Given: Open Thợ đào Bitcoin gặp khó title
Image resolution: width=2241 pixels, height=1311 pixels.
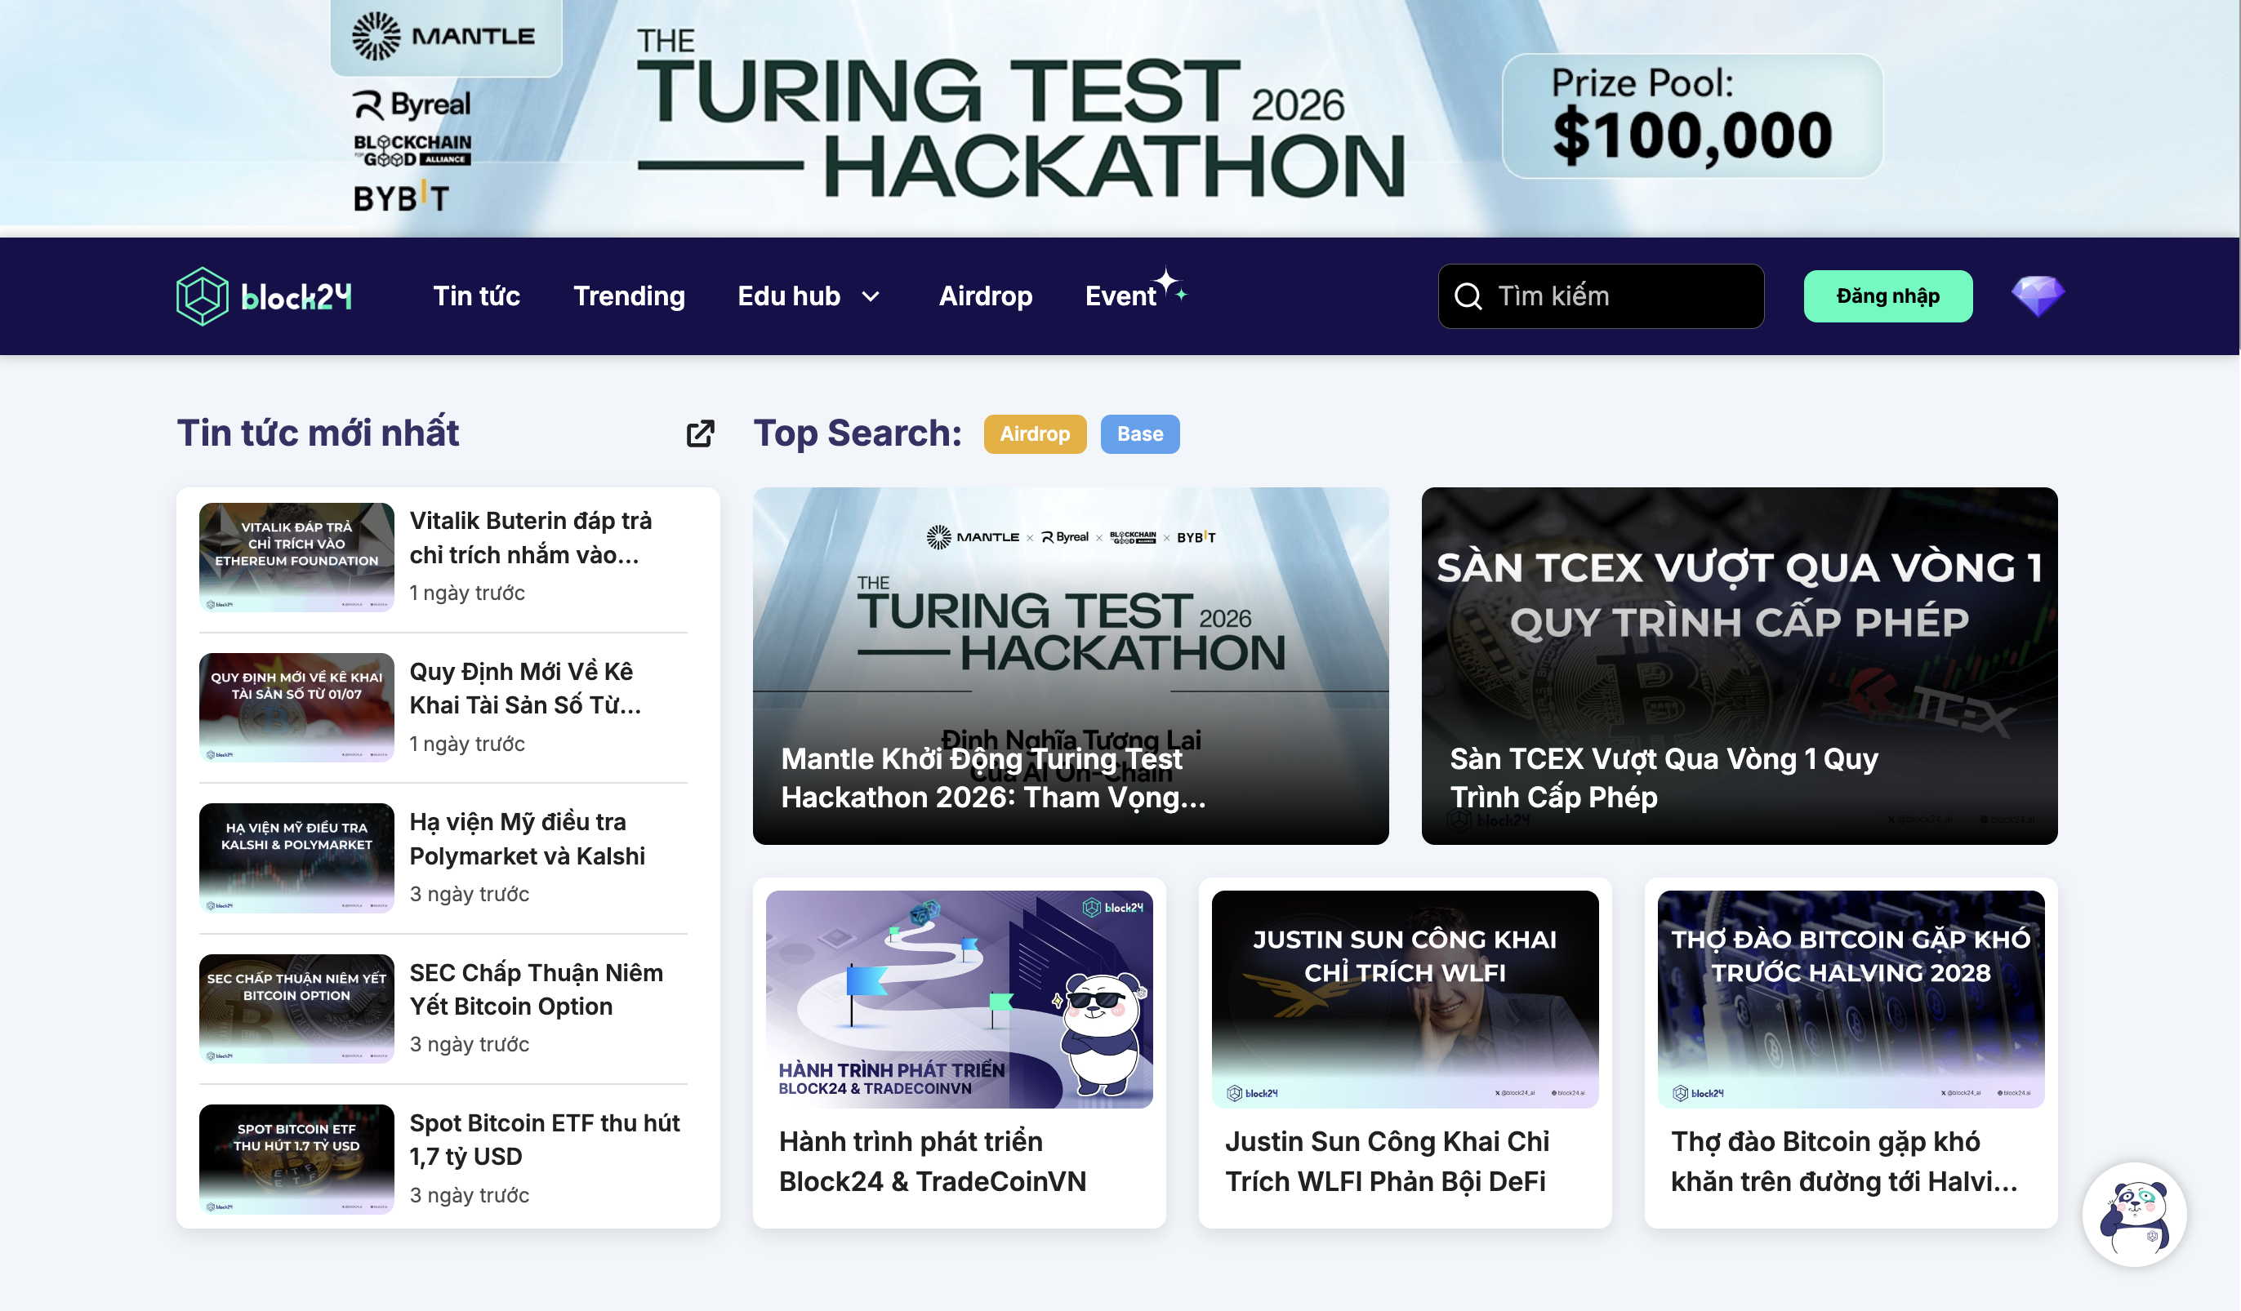Looking at the screenshot, I should coord(1844,1162).
